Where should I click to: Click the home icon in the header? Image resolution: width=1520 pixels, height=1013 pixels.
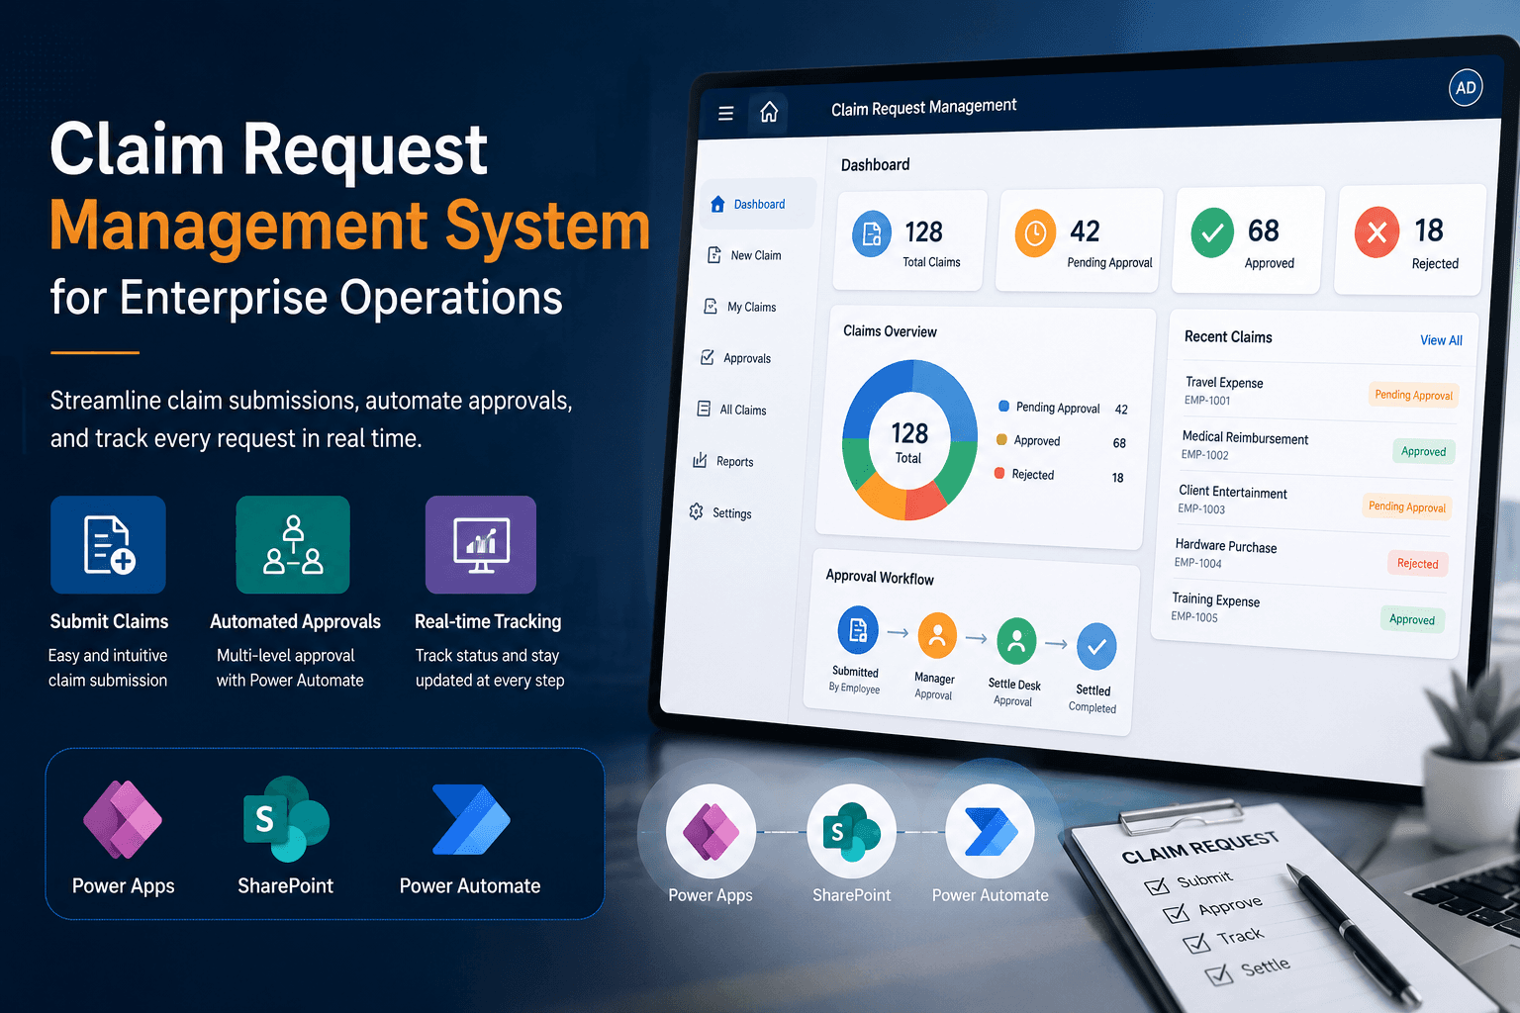tap(769, 113)
